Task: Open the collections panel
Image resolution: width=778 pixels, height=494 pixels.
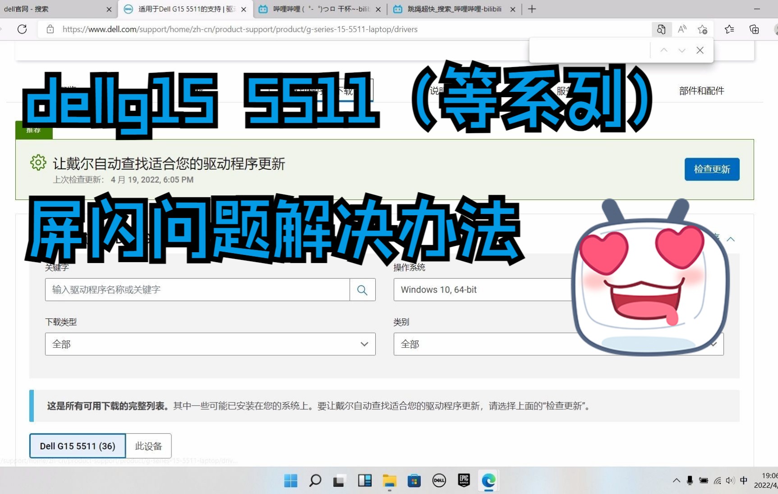Action: click(754, 29)
